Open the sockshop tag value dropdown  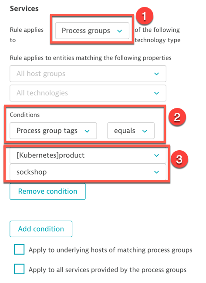tap(88, 172)
